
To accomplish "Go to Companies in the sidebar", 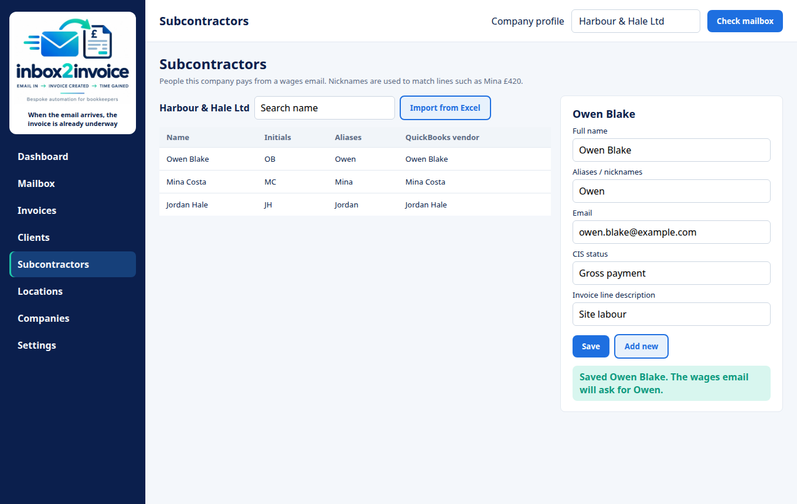I will click(73, 318).
